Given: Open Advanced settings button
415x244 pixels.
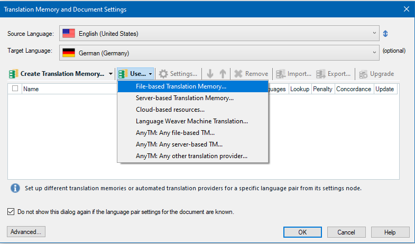Looking at the screenshot, I should [x=26, y=231].
